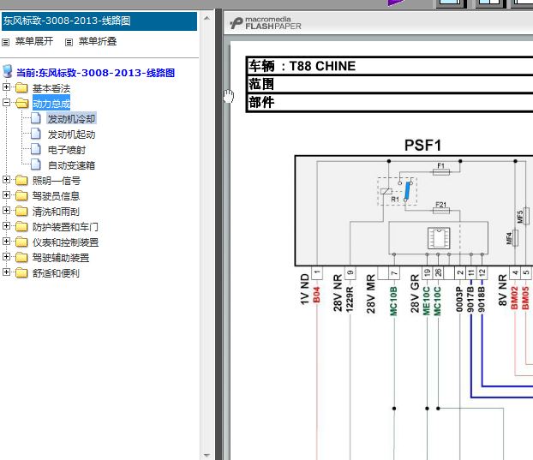This screenshot has height=460, width=533.
Task: Open the 发动机冷却 wiring diagram
Action: (x=71, y=119)
